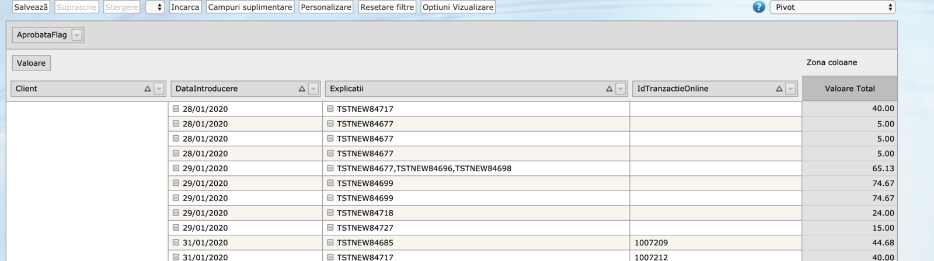This screenshot has height=261, width=934.
Task: Click the Valoare data field chip
Action: (32, 63)
